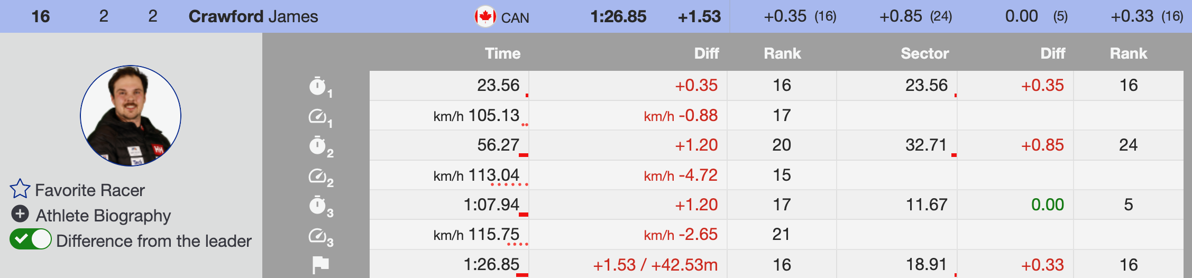Collapse the Crawford James result row
The width and height of the screenshot is (1192, 278).
(x=253, y=16)
